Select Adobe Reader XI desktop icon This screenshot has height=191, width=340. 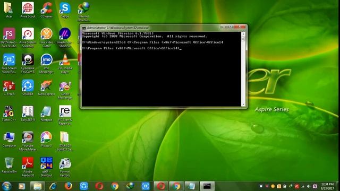pos(28,167)
